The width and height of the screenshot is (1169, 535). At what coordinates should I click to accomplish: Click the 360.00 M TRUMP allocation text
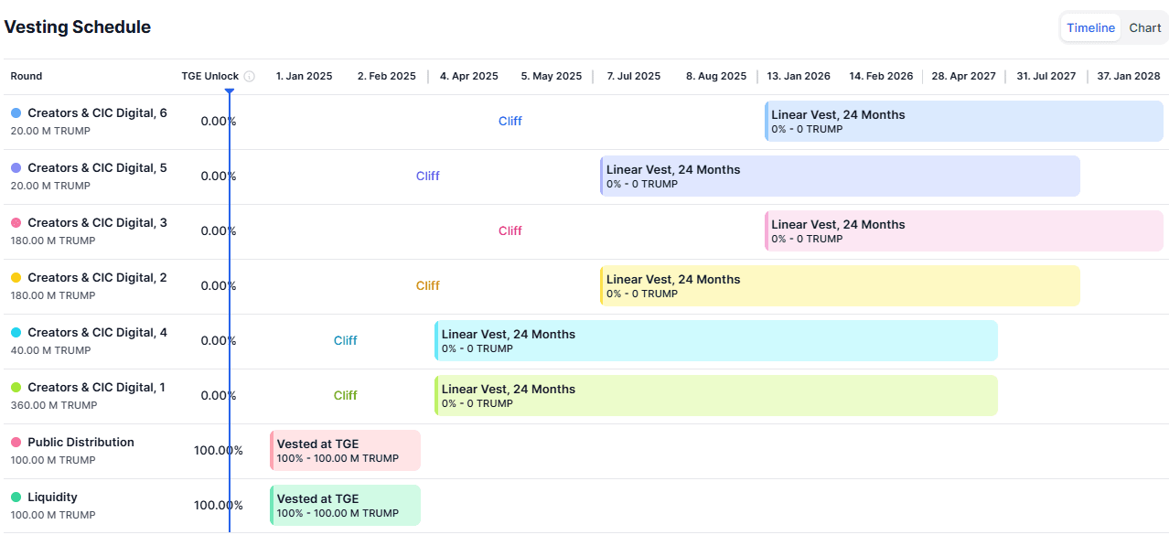click(x=54, y=405)
